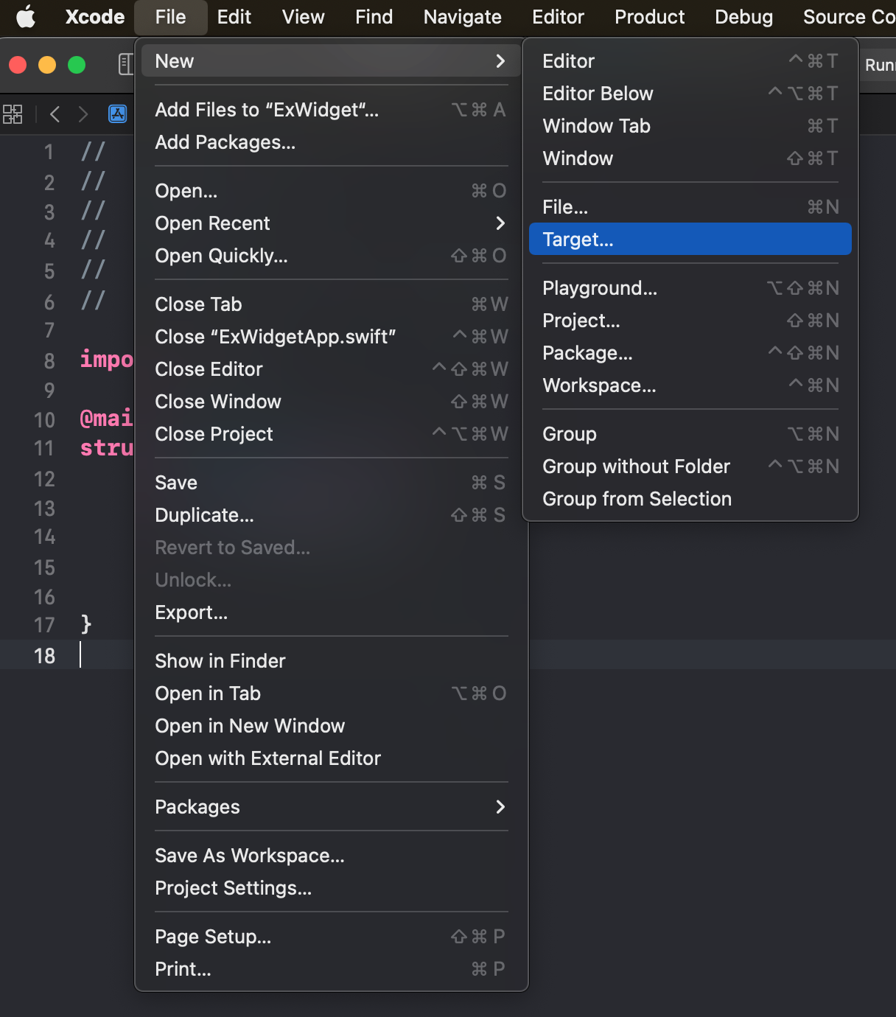Open the Navigate menu
Image resolution: width=896 pixels, height=1017 pixels.
pyautogui.click(x=462, y=16)
